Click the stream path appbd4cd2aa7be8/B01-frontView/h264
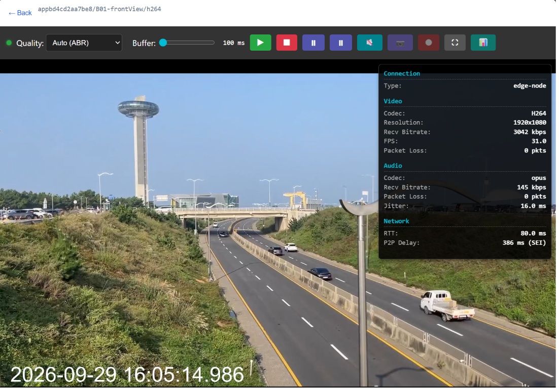 (99, 9)
